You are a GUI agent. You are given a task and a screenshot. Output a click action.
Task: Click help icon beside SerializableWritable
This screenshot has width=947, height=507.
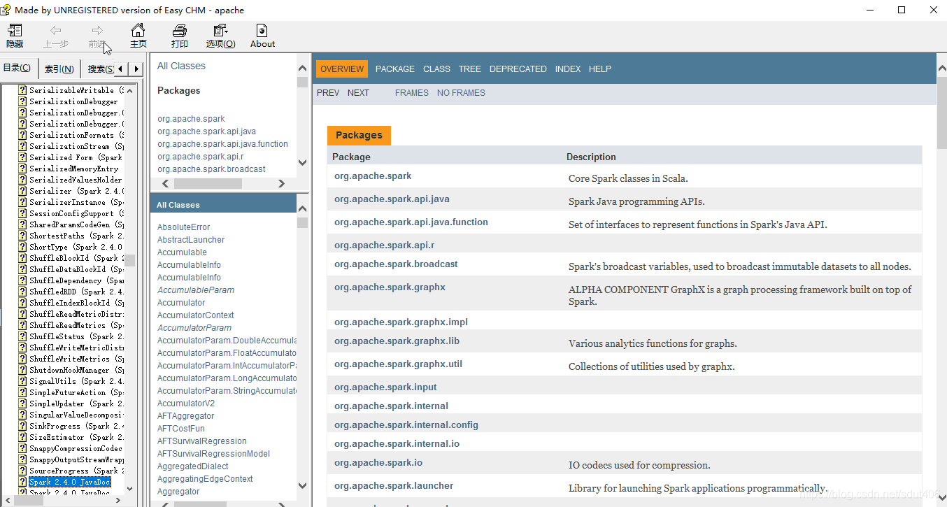coord(22,90)
